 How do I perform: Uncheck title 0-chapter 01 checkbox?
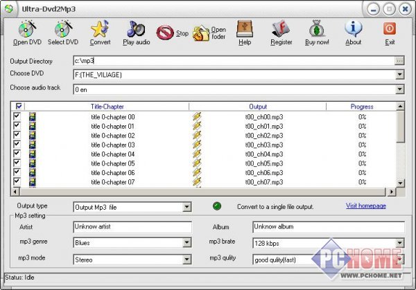17,125
